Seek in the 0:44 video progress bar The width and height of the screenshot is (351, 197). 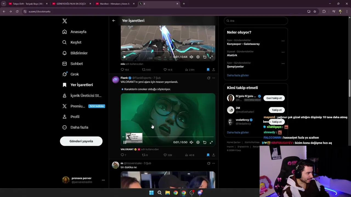(x=168, y=51)
